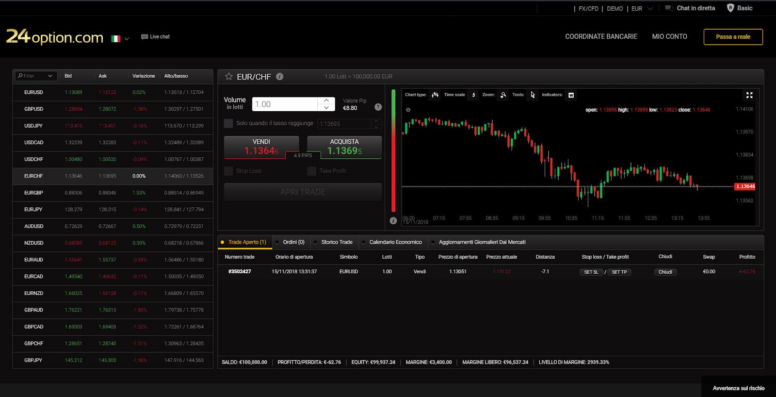Screen dimensions: 776x397
Task: Open the language dropdown chevron
Action: click(127, 39)
